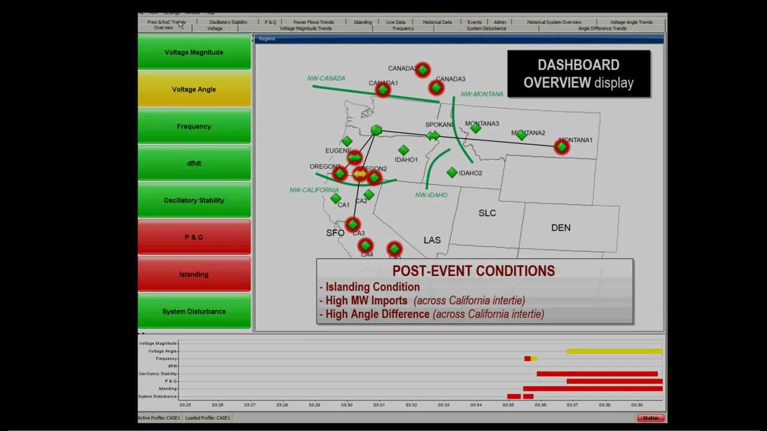Open the Live Data tab
The image size is (767, 431).
[395, 22]
